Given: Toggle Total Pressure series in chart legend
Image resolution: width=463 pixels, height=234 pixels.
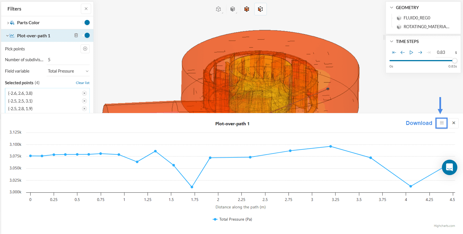Looking at the screenshot, I should (x=232, y=219).
